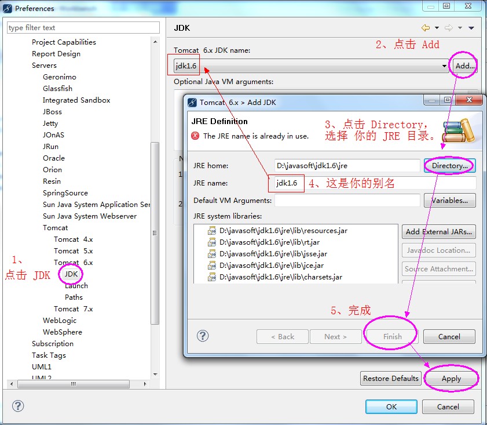Select charsets.jar in JRE system libraries
This screenshot has height=425, width=487.
click(x=281, y=277)
